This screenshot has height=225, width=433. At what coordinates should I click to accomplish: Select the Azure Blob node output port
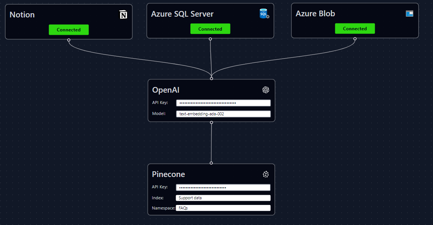(355, 39)
